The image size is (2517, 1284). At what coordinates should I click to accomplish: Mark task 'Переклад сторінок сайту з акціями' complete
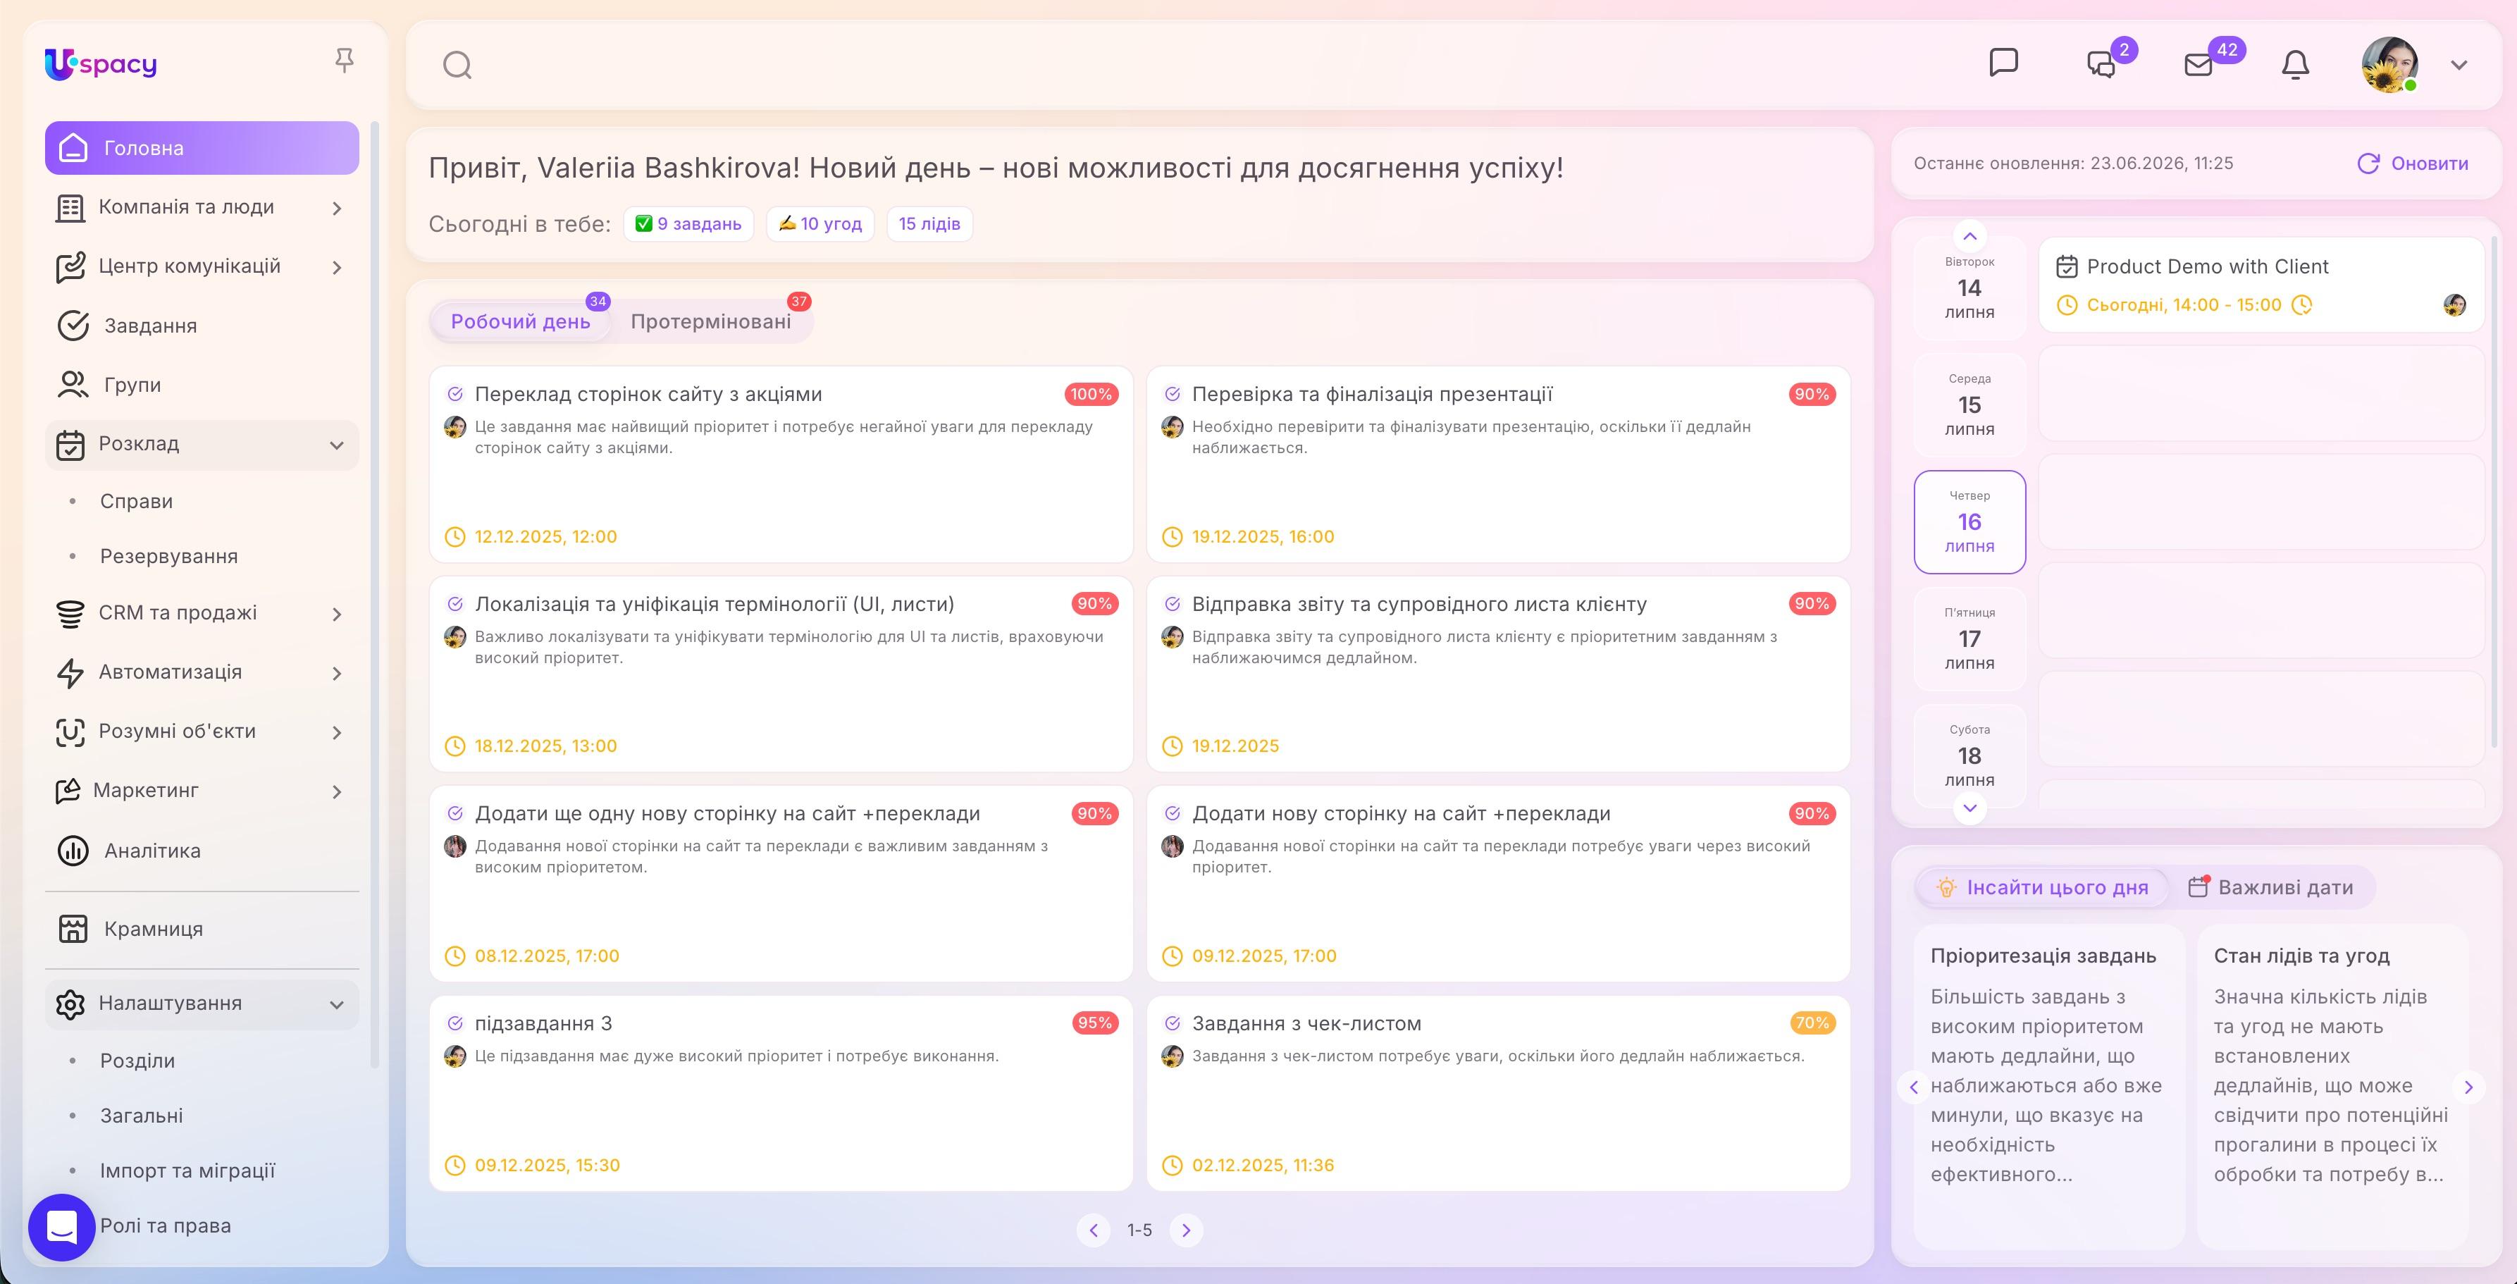tap(455, 394)
